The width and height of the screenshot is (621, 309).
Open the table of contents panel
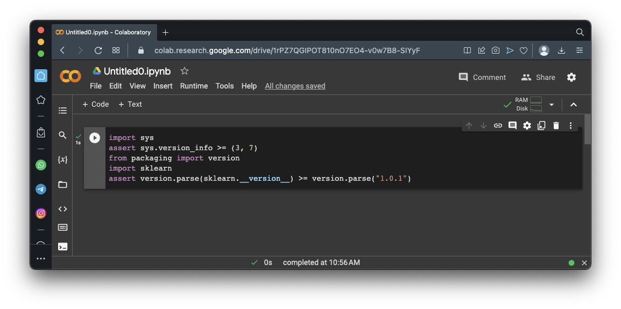pos(62,111)
